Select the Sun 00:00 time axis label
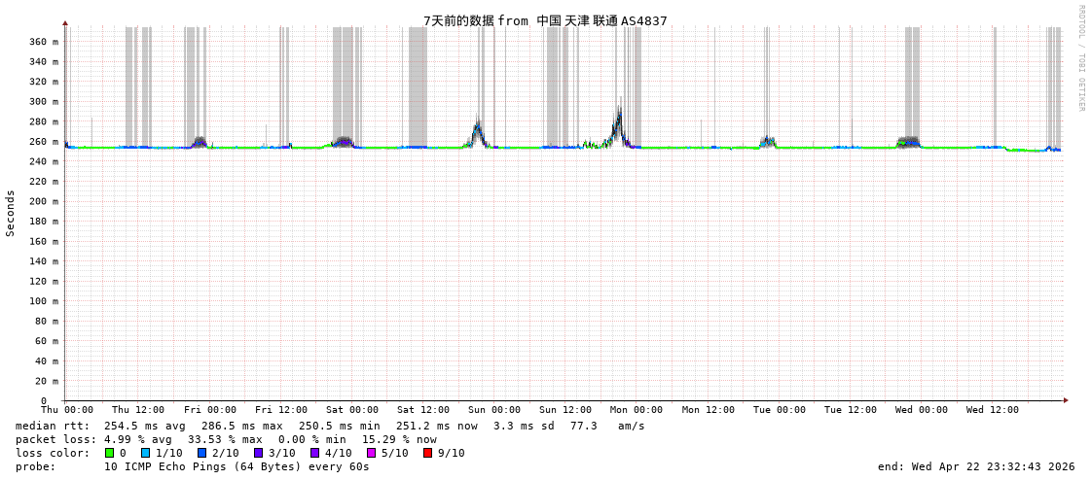Image resolution: width=1091 pixels, height=480 pixels. coord(494,410)
